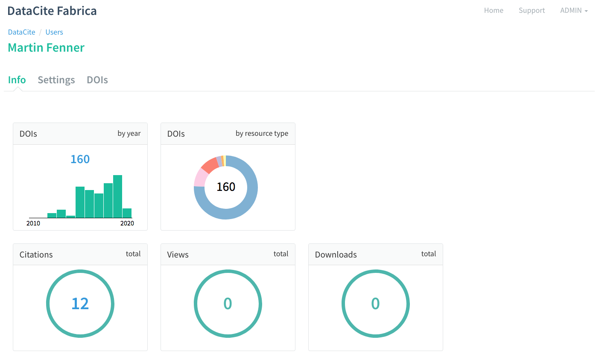Click the 160 total above the bar chart
The height and width of the screenshot is (363, 599).
pos(80,159)
